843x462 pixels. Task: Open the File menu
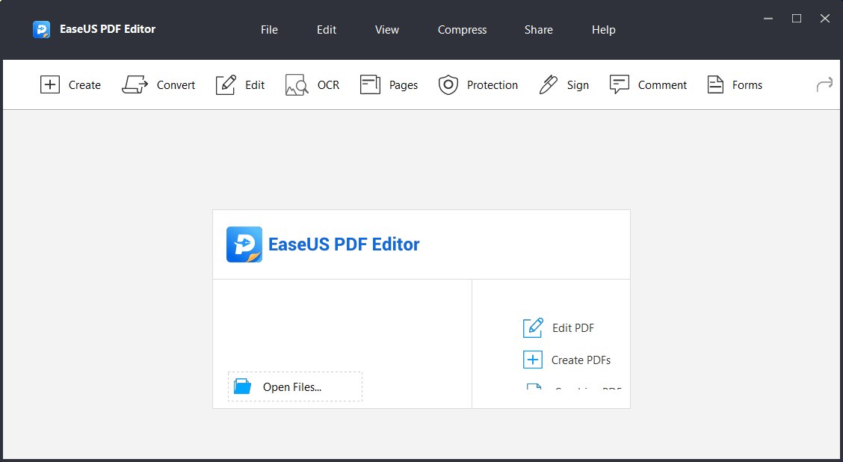tap(269, 30)
